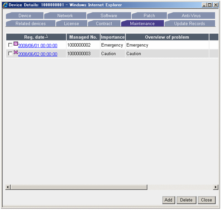221x210 pixels.
Task: Sort by the Managed No. column header
Action: point(83,37)
